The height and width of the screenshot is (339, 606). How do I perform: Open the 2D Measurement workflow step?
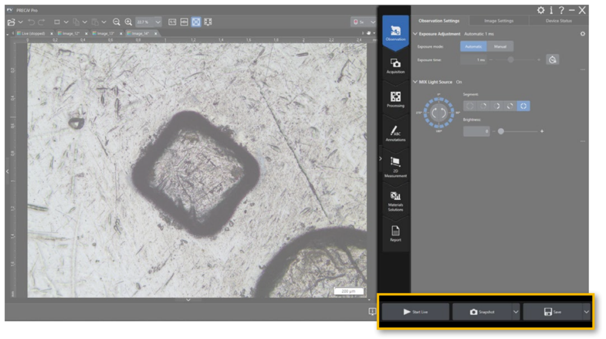396,167
